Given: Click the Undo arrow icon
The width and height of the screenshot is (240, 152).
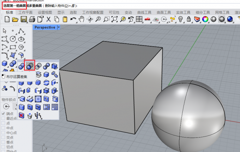Looking at the screenshot, I should tap(73, 19).
